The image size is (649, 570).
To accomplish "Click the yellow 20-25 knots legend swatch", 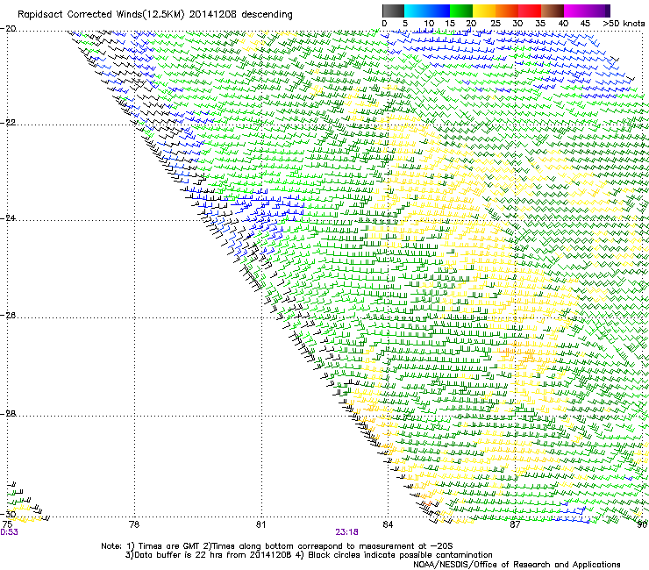I will point(484,11).
